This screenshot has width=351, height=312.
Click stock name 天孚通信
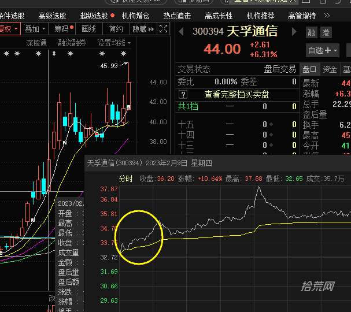click(252, 31)
